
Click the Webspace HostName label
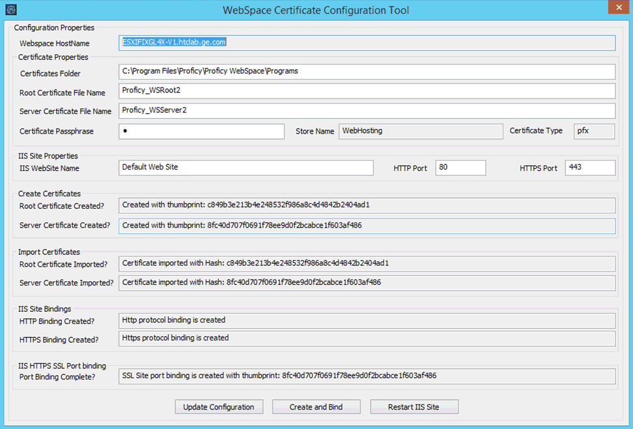tap(55, 43)
